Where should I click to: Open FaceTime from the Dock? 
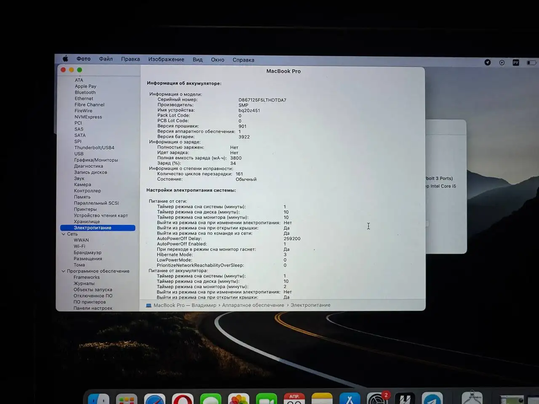[266, 399]
